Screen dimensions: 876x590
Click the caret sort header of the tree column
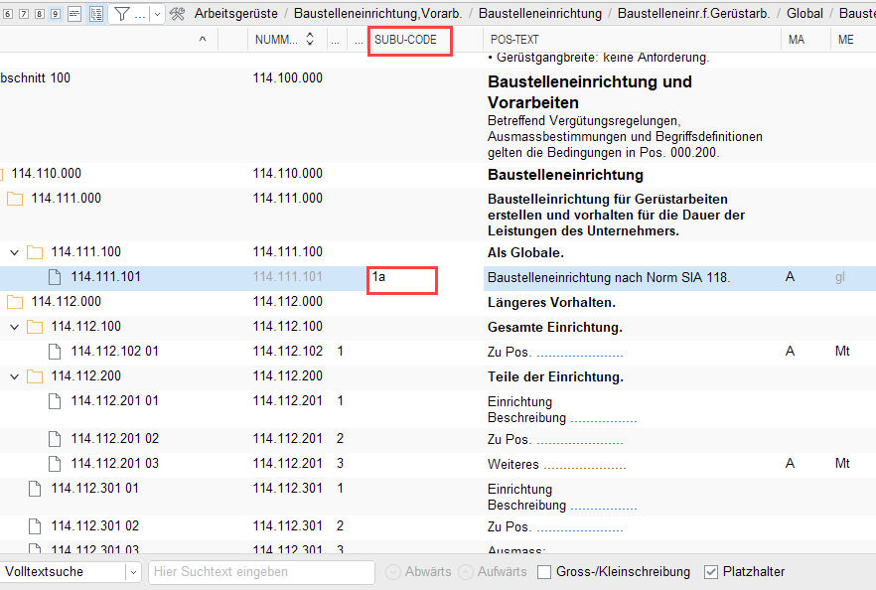point(203,39)
